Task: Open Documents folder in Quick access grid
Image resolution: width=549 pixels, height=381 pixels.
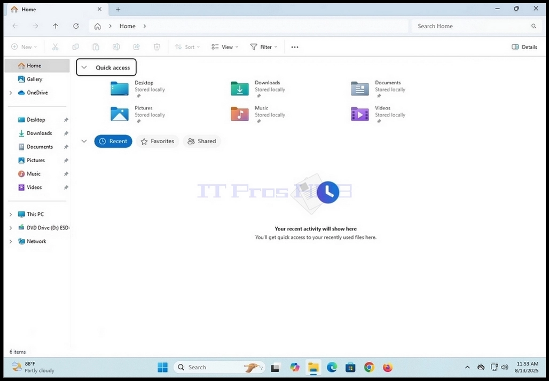Action: point(379,89)
